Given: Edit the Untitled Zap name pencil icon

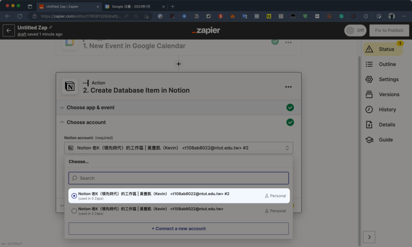Looking at the screenshot, I should [51, 27].
